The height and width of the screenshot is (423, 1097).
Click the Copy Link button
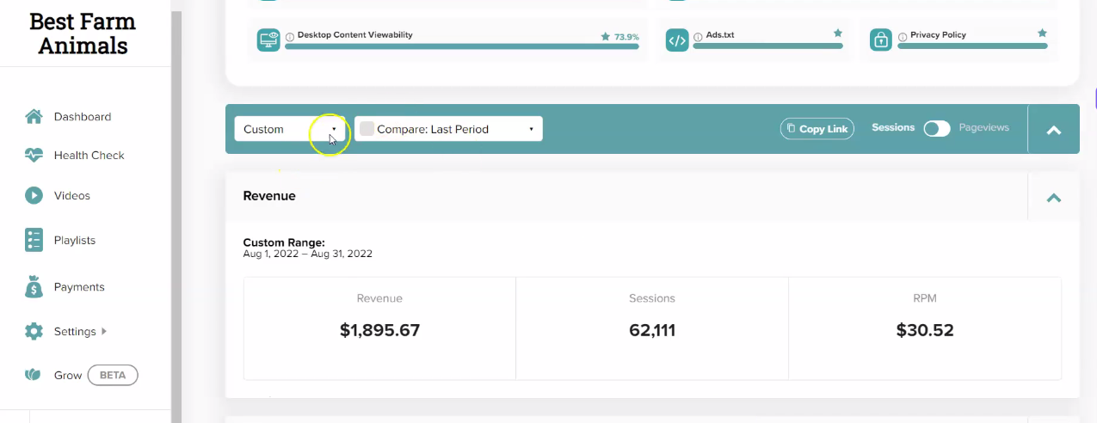(817, 129)
